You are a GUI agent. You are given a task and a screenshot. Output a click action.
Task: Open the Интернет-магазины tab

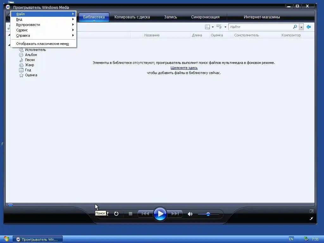262,17
